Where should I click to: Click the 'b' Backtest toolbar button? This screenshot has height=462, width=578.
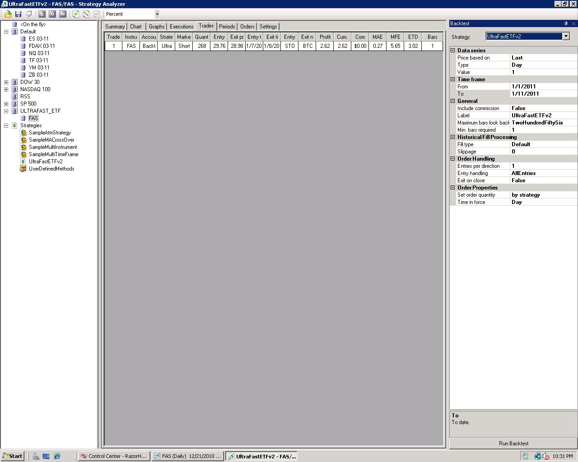42,14
